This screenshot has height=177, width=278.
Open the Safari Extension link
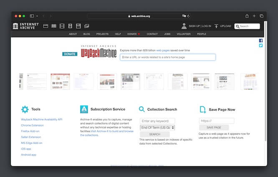31,137
